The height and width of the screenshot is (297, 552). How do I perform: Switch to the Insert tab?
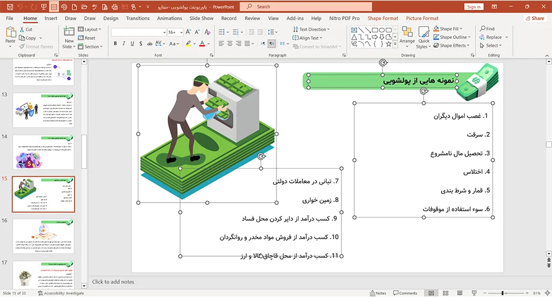pyautogui.click(x=51, y=18)
